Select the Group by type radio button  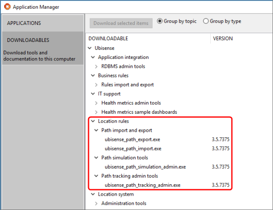(206, 21)
